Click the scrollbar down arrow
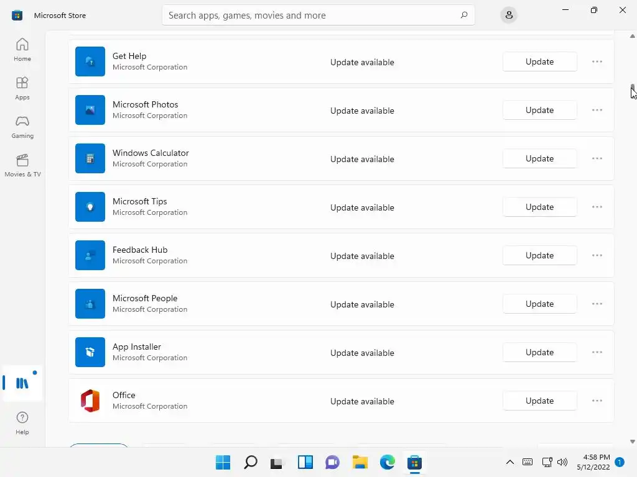 tap(632, 442)
